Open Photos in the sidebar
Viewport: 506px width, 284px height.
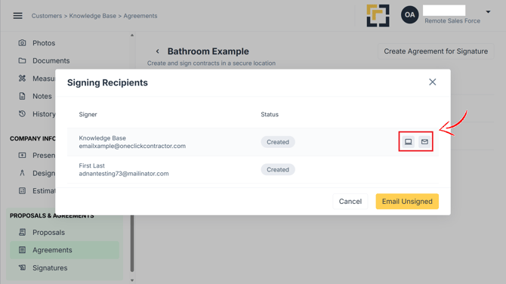click(44, 43)
